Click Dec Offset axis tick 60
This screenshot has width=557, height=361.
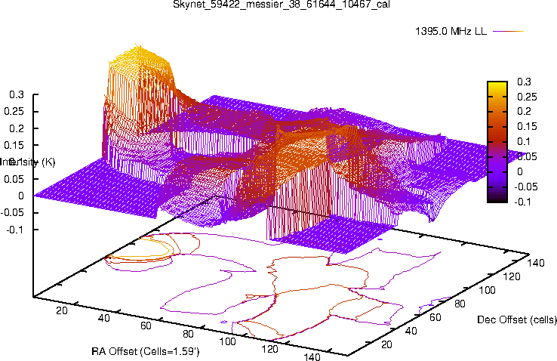pyautogui.click(x=435, y=317)
